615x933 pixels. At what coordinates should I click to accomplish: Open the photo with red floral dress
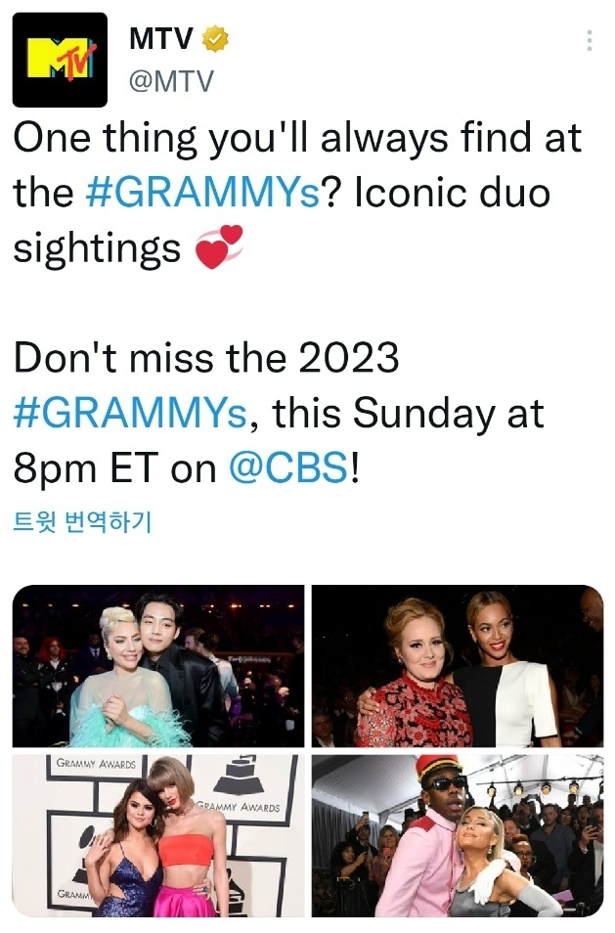pos(457,667)
